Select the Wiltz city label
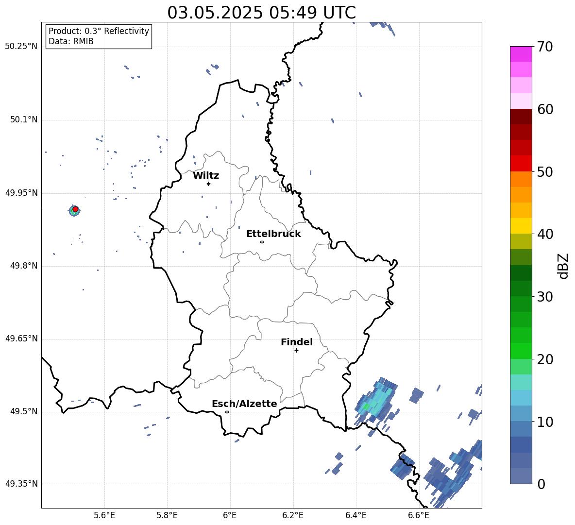The width and height of the screenshot is (575, 525). pyautogui.click(x=206, y=176)
